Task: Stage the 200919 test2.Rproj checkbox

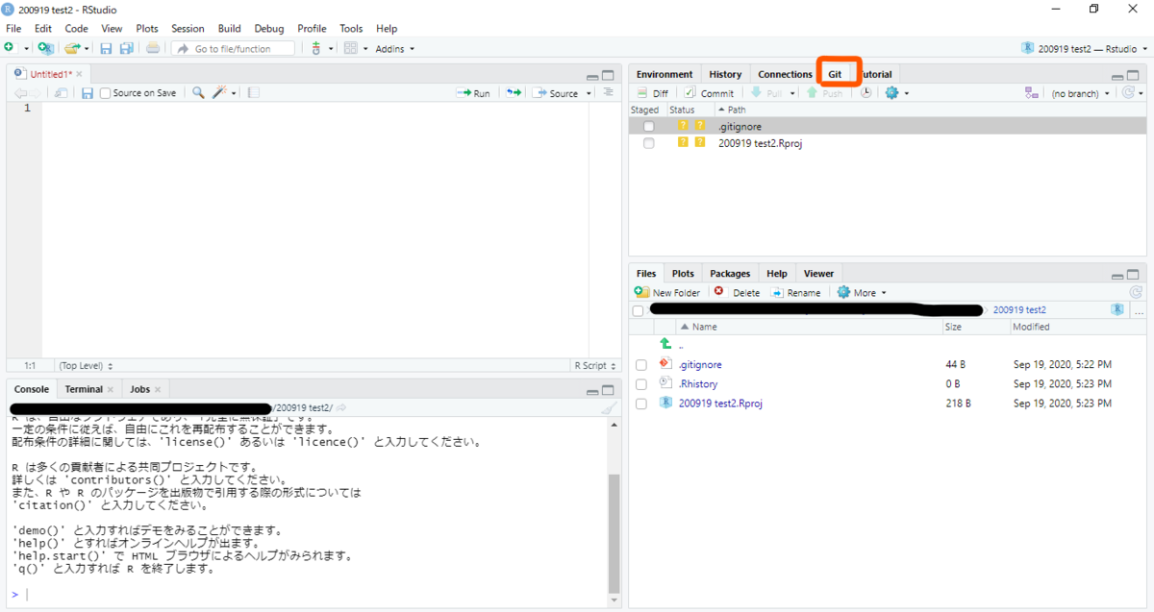Action: pyautogui.click(x=649, y=143)
